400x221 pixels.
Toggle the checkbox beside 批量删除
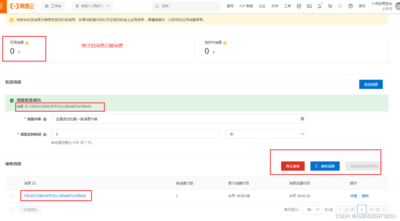tap(11, 209)
